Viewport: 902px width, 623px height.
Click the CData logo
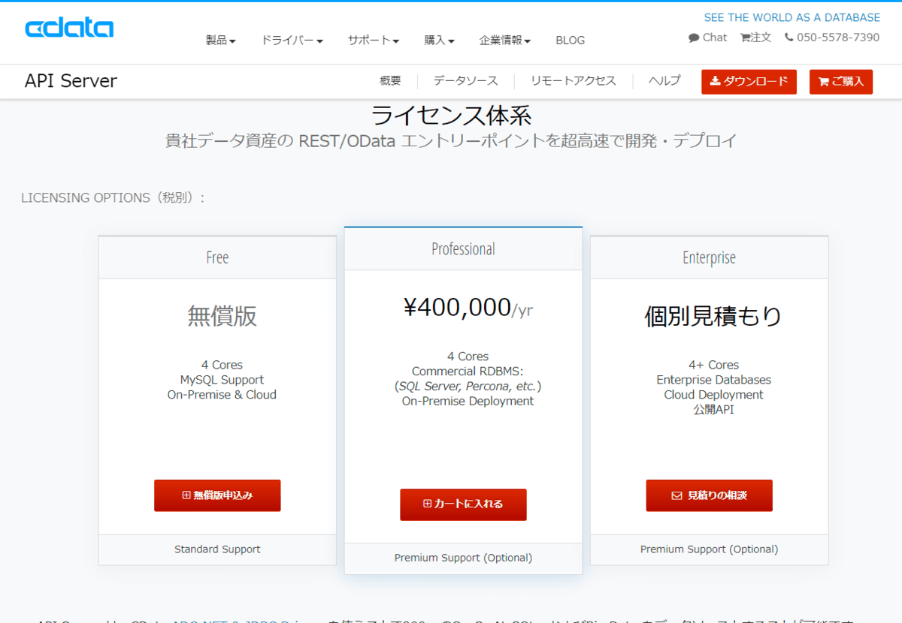pos(69,28)
